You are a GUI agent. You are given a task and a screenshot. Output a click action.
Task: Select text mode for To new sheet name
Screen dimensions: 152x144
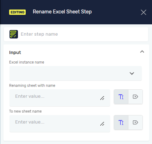[121, 122]
